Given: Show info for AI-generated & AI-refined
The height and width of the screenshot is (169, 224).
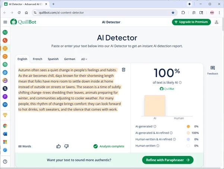Looking at the screenshot, I should coord(171,133).
